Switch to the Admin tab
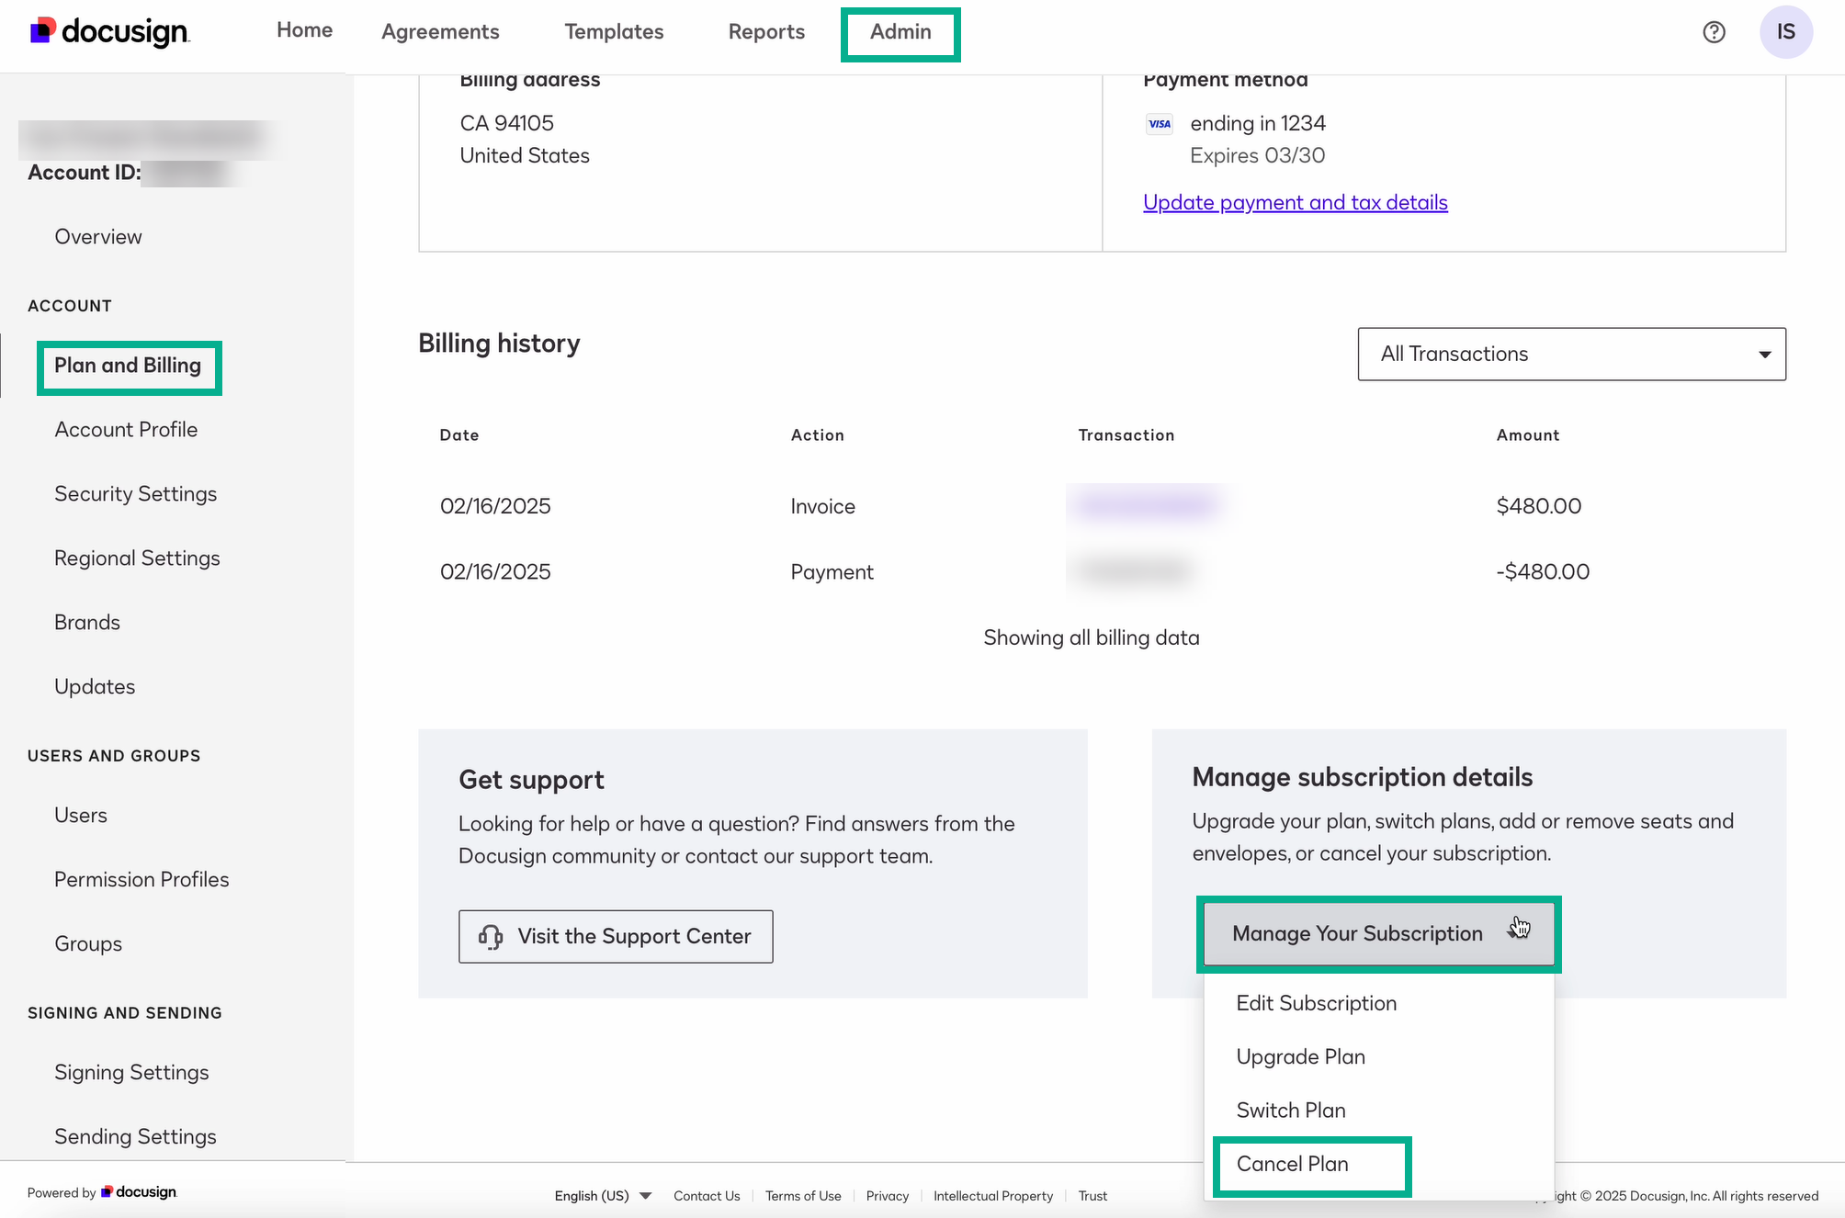Screen dimensions: 1845x1218 tap(900, 32)
